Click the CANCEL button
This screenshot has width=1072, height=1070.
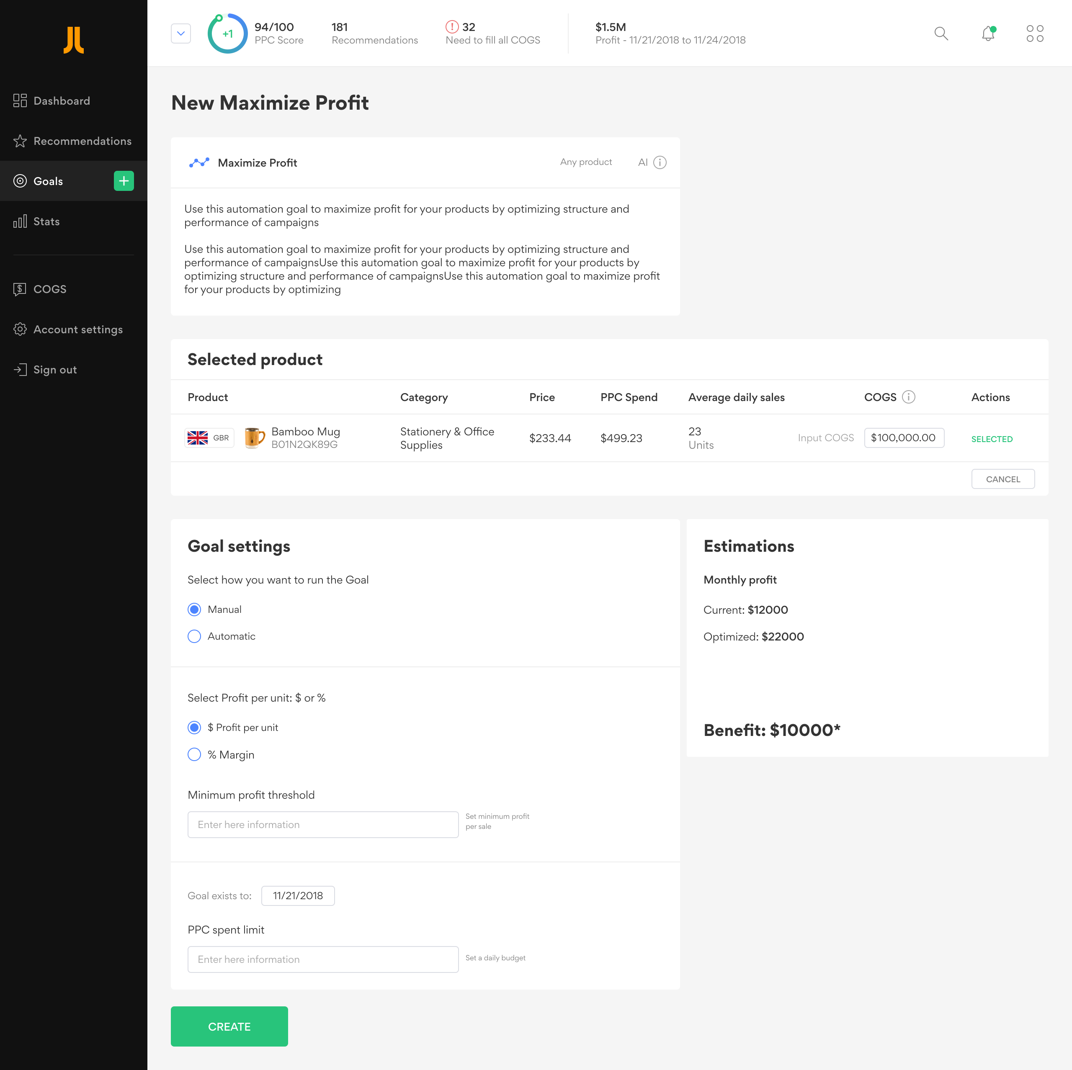click(x=1002, y=479)
